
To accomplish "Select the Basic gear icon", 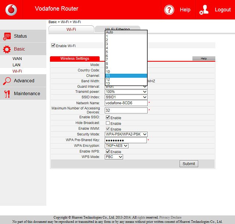I will point(7,49).
